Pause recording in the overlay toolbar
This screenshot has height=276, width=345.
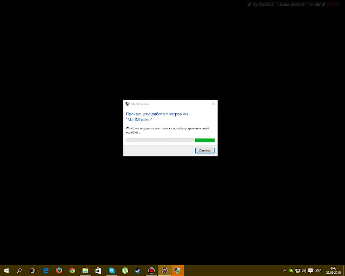(x=329, y=5)
